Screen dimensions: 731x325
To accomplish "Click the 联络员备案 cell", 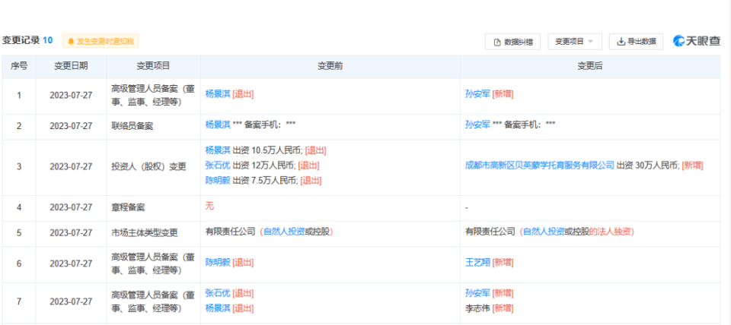I will click(153, 126).
